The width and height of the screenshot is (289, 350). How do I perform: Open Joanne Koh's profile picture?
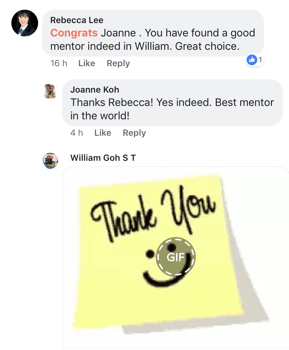(50, 91)
